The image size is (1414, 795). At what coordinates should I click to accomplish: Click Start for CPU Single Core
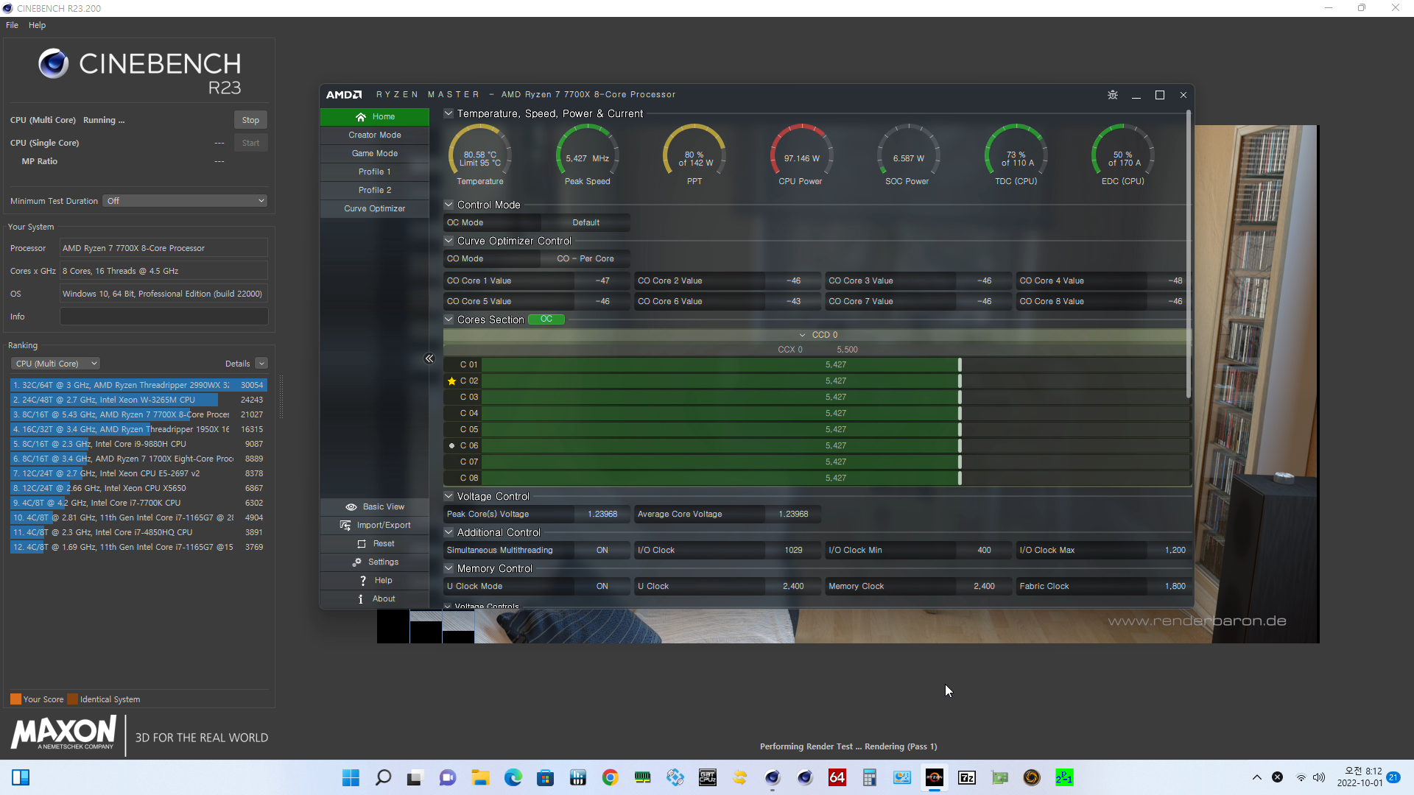tap(250, 143)
